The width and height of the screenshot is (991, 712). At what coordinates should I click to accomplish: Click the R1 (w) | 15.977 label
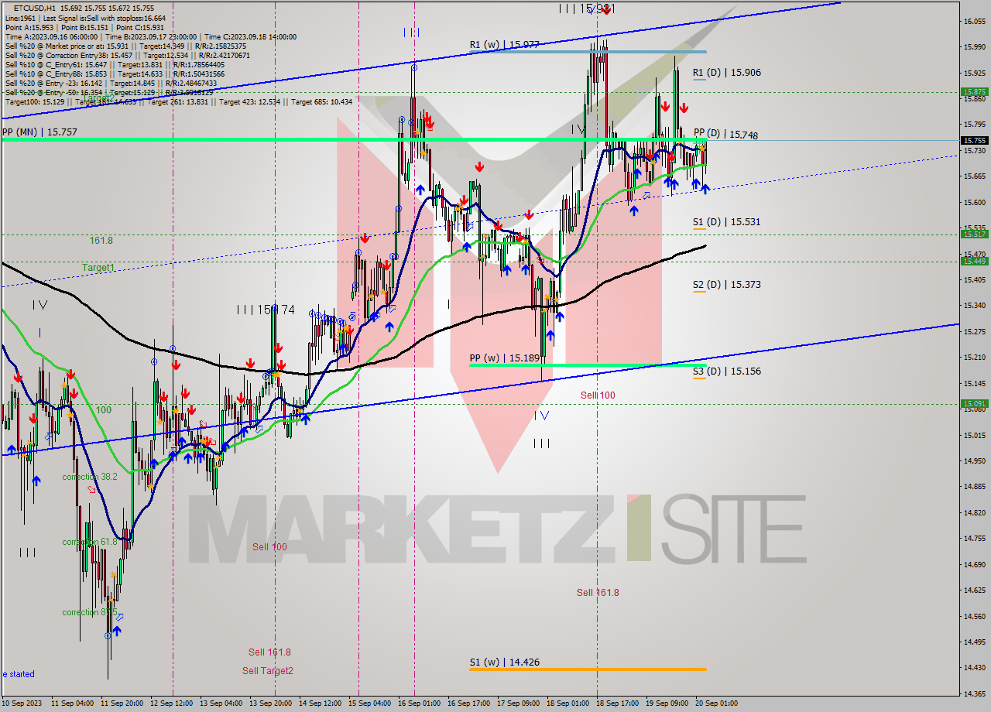click(x=504, y=45)
